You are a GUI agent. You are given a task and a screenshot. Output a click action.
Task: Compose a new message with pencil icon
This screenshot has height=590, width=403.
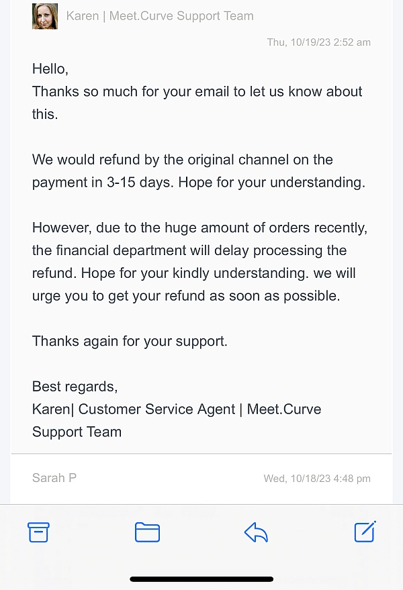point(365,532)
